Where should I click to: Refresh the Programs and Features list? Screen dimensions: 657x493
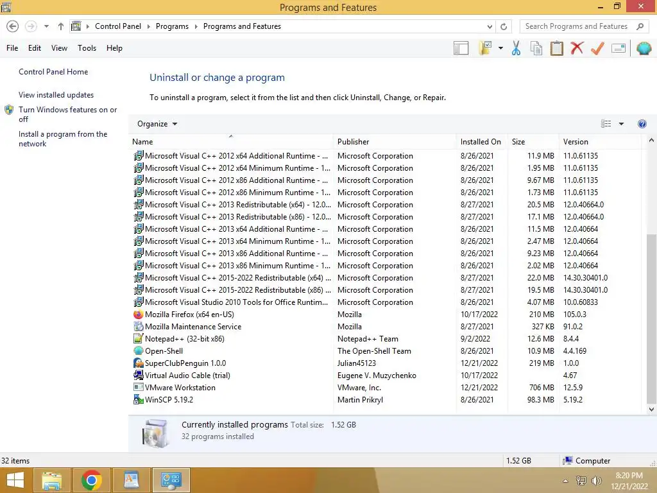504,26
